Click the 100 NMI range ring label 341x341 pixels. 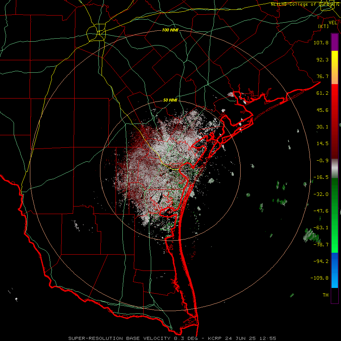(170, 30)
